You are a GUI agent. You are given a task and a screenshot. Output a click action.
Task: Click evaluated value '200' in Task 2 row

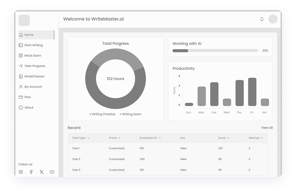click(142, 159)
